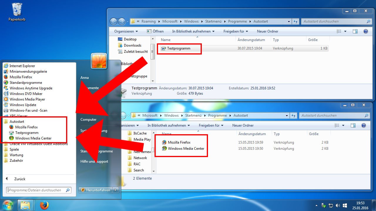
Task: Open In Bibliothek aufnehmen in top window
Action: (x=193, y=31)
